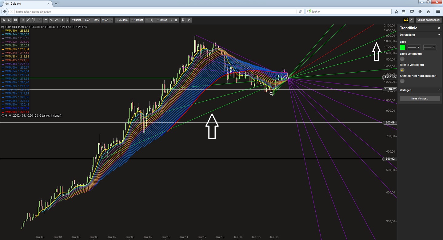Open the browser hamburger menu

[438, 12]
